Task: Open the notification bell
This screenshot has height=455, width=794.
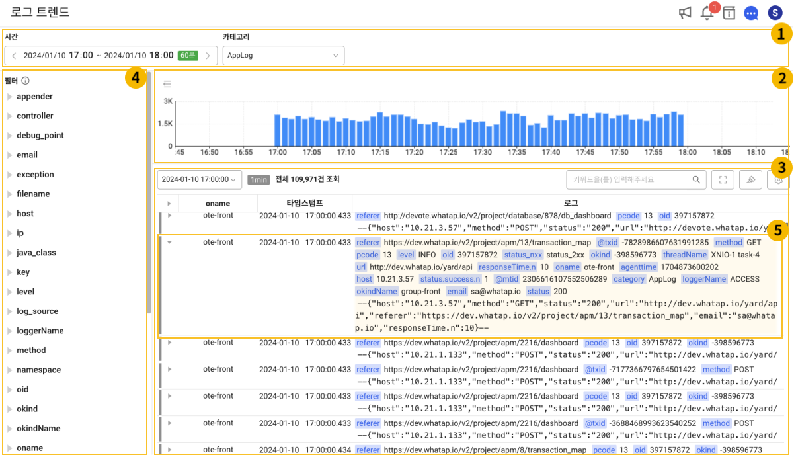Action: [x=707, y=13]
